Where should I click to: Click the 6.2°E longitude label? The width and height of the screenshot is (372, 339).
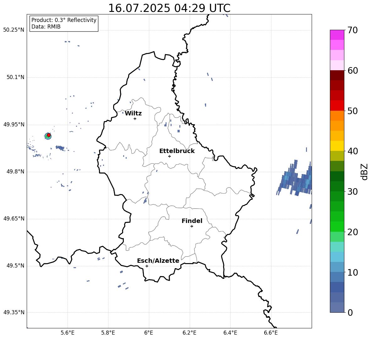point(189,333)
